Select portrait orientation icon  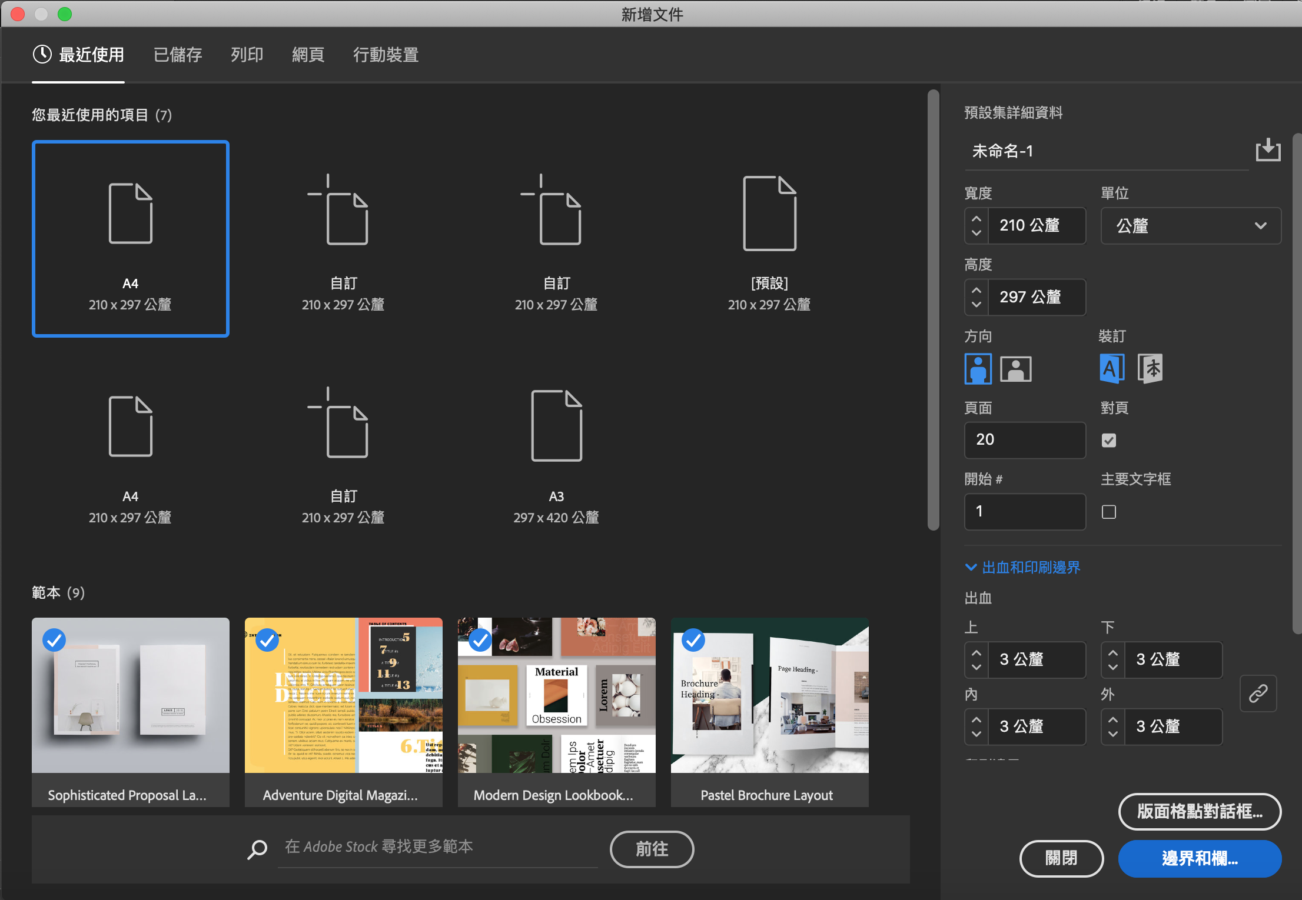click(x=978, y=369)
